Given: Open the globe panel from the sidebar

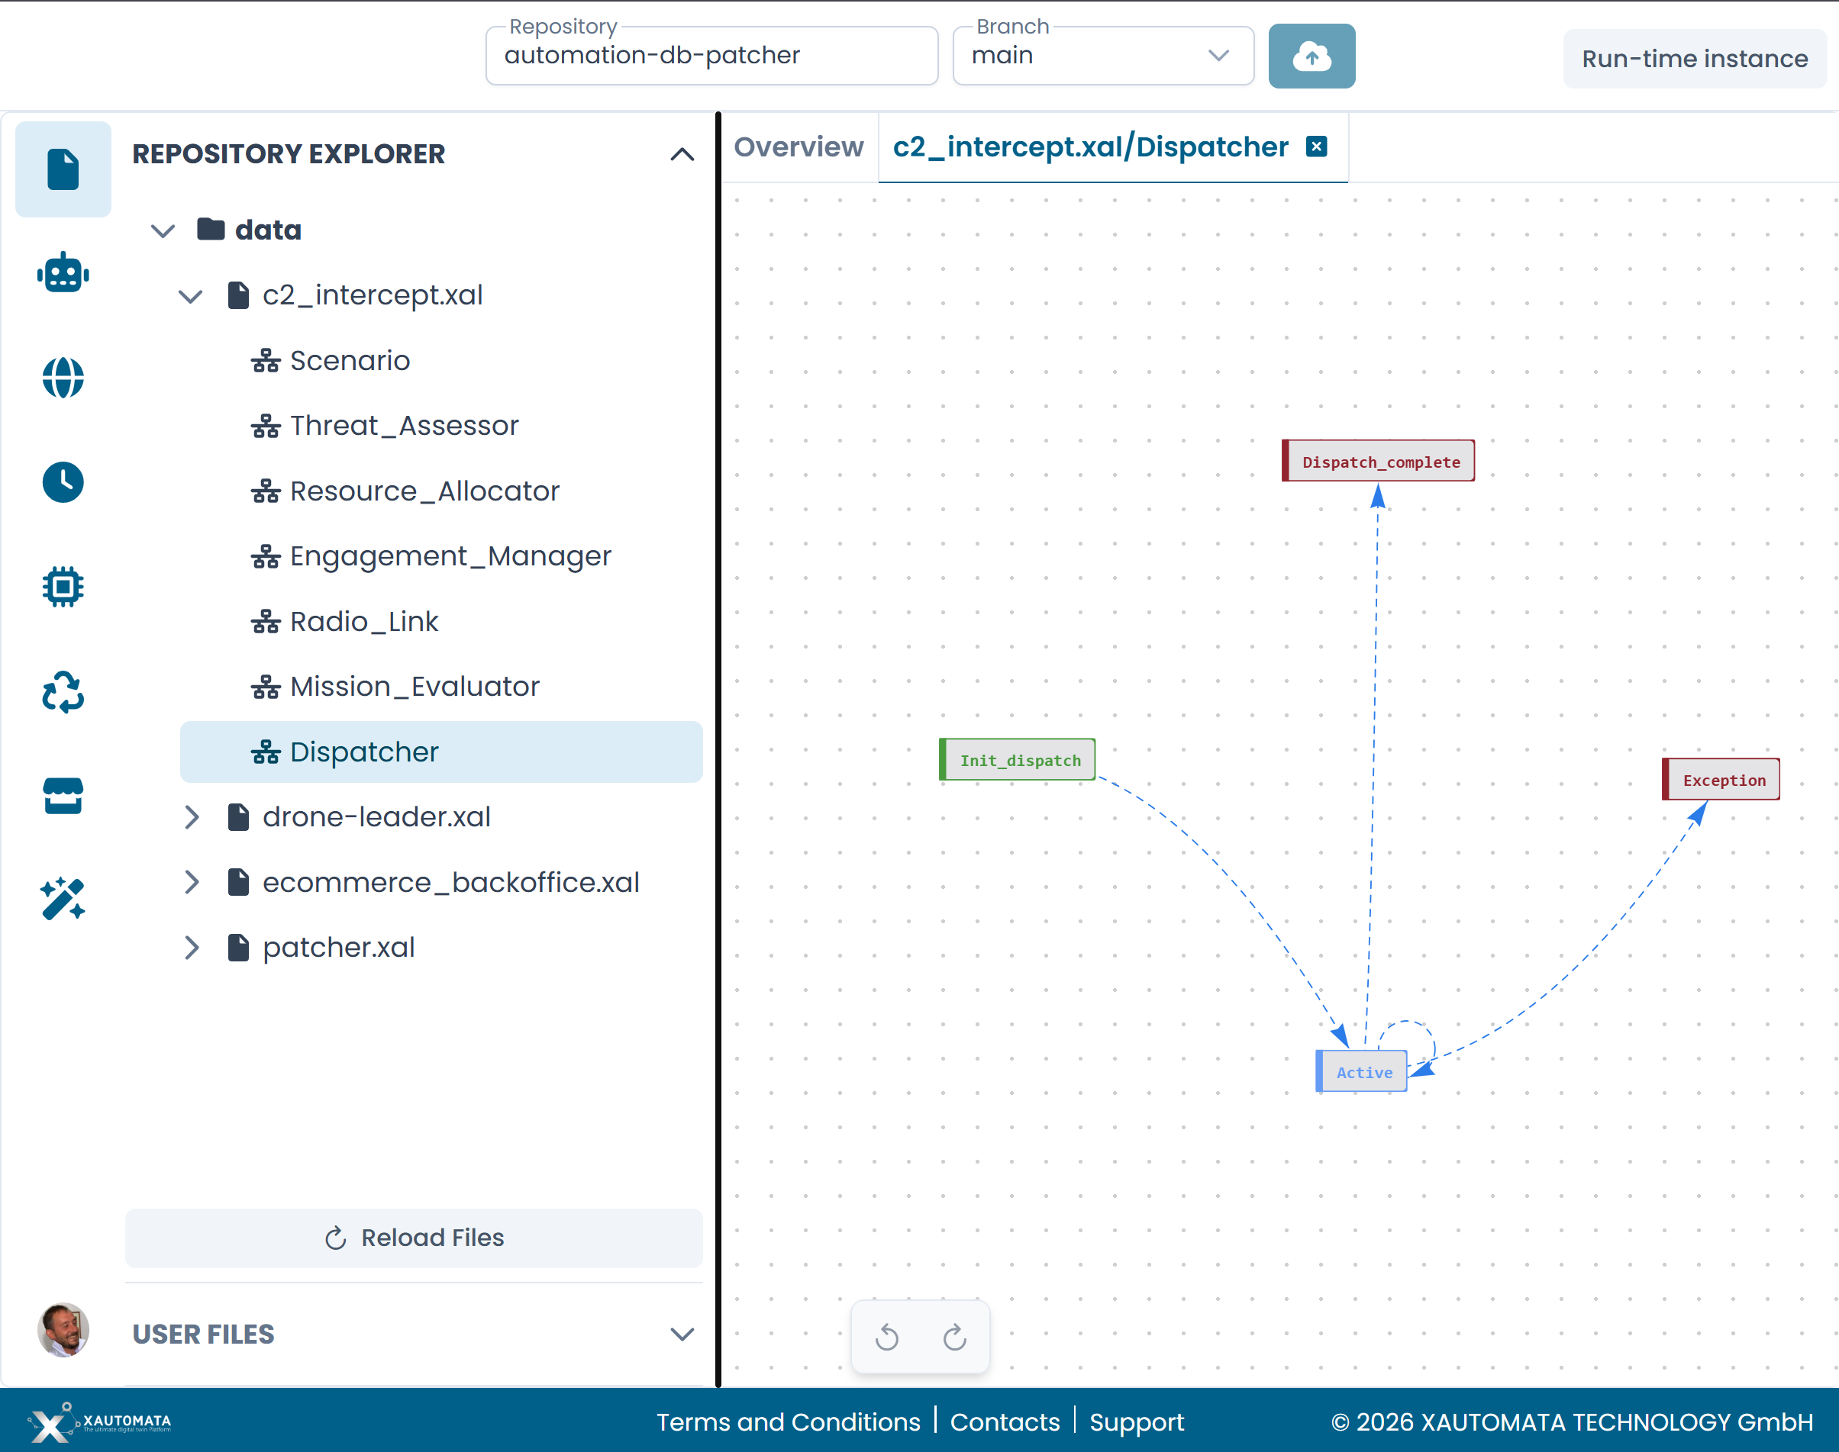Looking at the screenshot, I should pyautogui.click(x=63, y=377).
